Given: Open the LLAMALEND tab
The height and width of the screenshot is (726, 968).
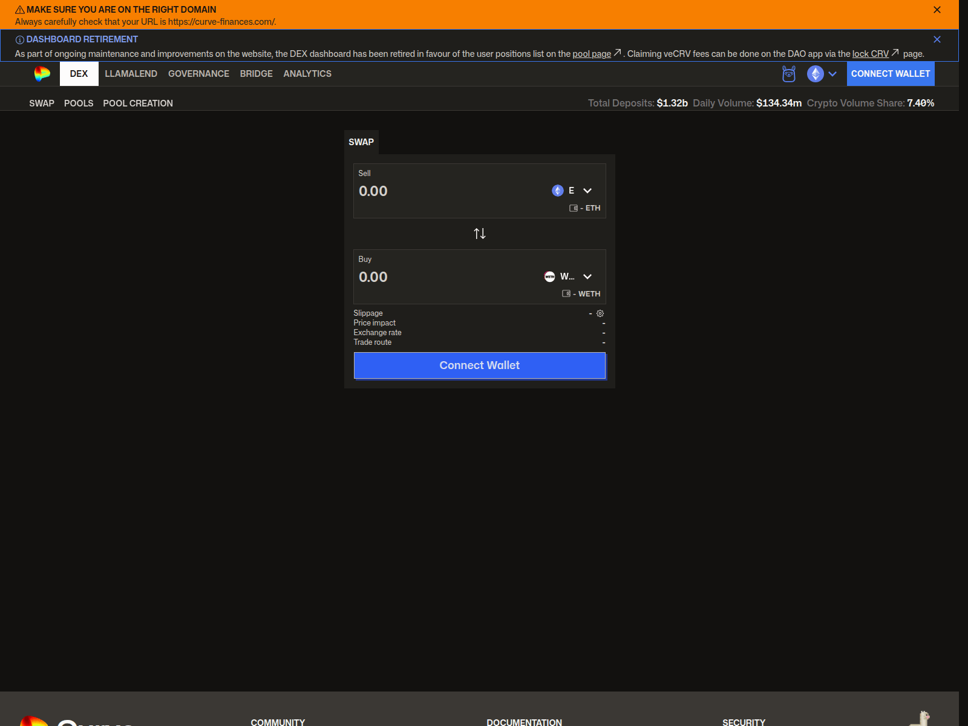Looking at the screenshot, I should [131, 74].
